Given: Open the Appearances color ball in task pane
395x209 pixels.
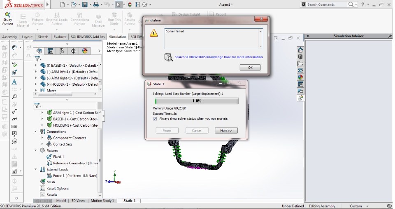Looking at the screenshot, I should pos(300,77).
